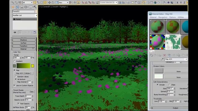This screenshot has width=198, height=111.
Task: Select the As texture radio option
Action: point(16,79)
